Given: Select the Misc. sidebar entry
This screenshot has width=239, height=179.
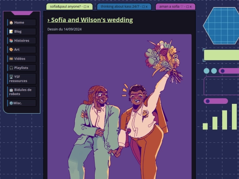Looking at the screenshot, I should click(x=22, y=103).
